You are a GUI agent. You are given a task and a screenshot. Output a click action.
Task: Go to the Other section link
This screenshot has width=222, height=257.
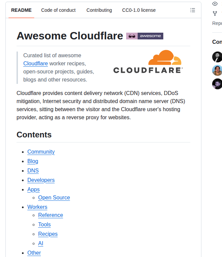coord(34,253)
